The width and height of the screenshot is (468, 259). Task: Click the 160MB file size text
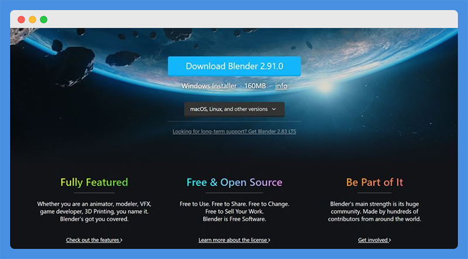[x=255, y=86]
